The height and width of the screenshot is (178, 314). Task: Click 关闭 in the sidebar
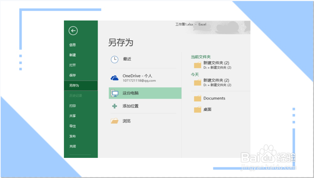coord(73,146)
